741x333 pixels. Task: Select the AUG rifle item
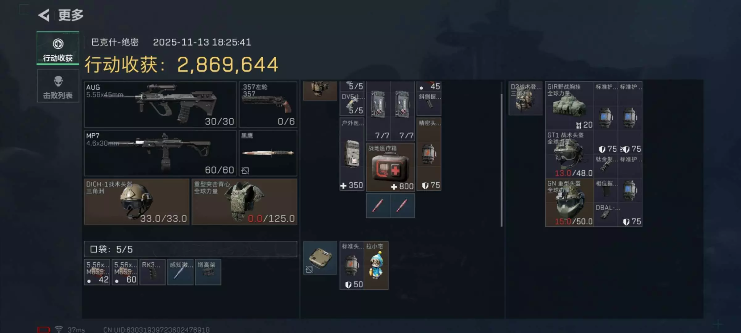coord(160,105)
